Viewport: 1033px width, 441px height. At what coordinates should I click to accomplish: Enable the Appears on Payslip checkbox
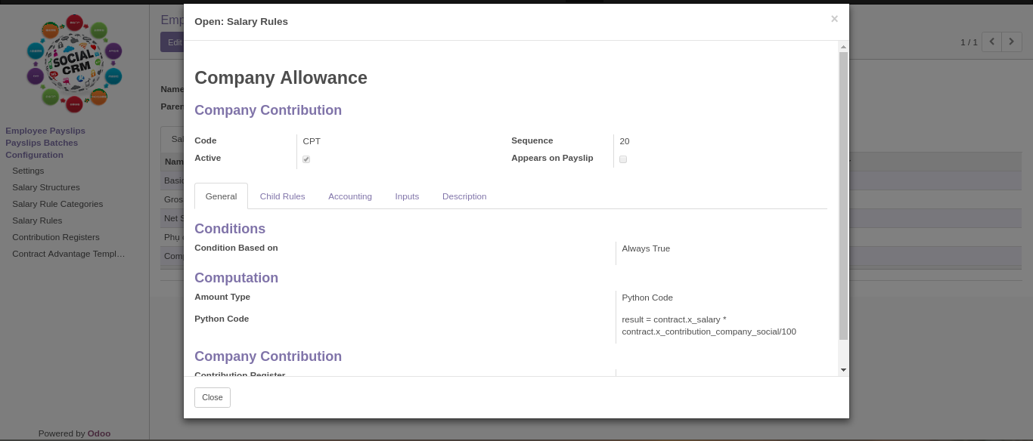tap(622, 159)
